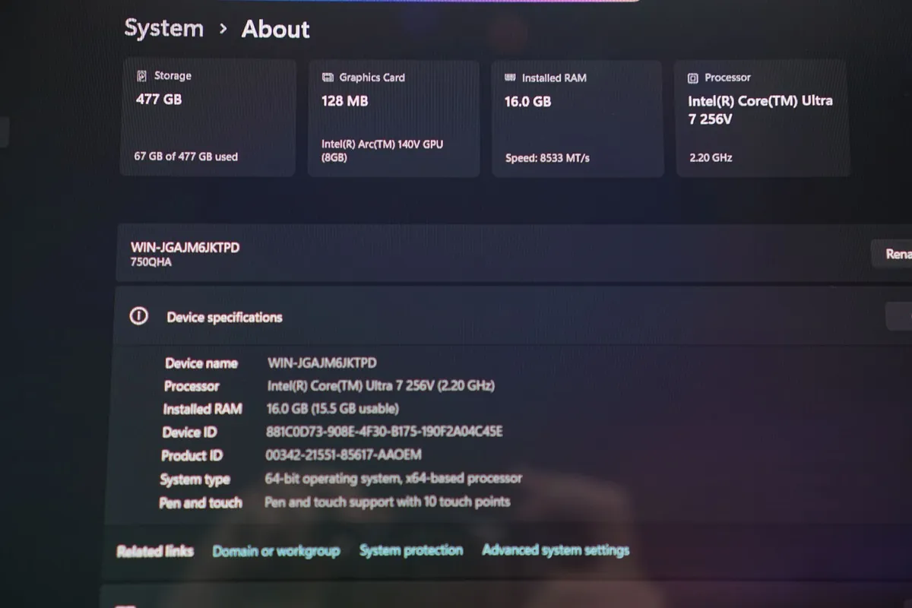
Task: Click About in the breadcrumb header
Action: pyautogui.click(x=275, y=30)
